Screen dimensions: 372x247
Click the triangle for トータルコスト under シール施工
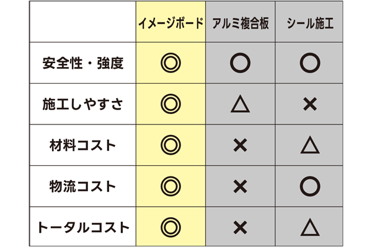pyautogui.click(x=310, y=227)
